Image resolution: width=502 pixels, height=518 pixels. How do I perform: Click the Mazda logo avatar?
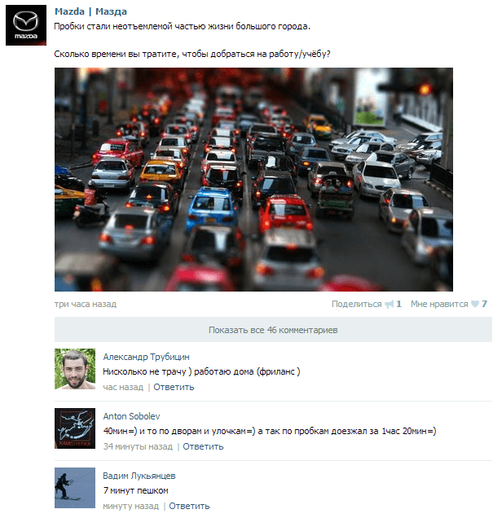click(x=26, y=25)
